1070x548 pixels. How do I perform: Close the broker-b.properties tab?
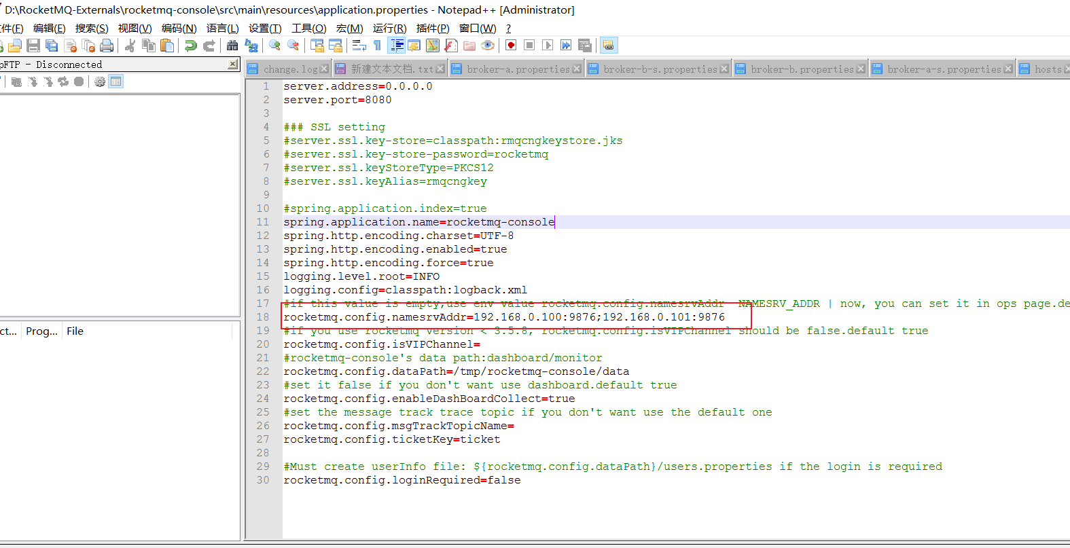click(861, 69)
